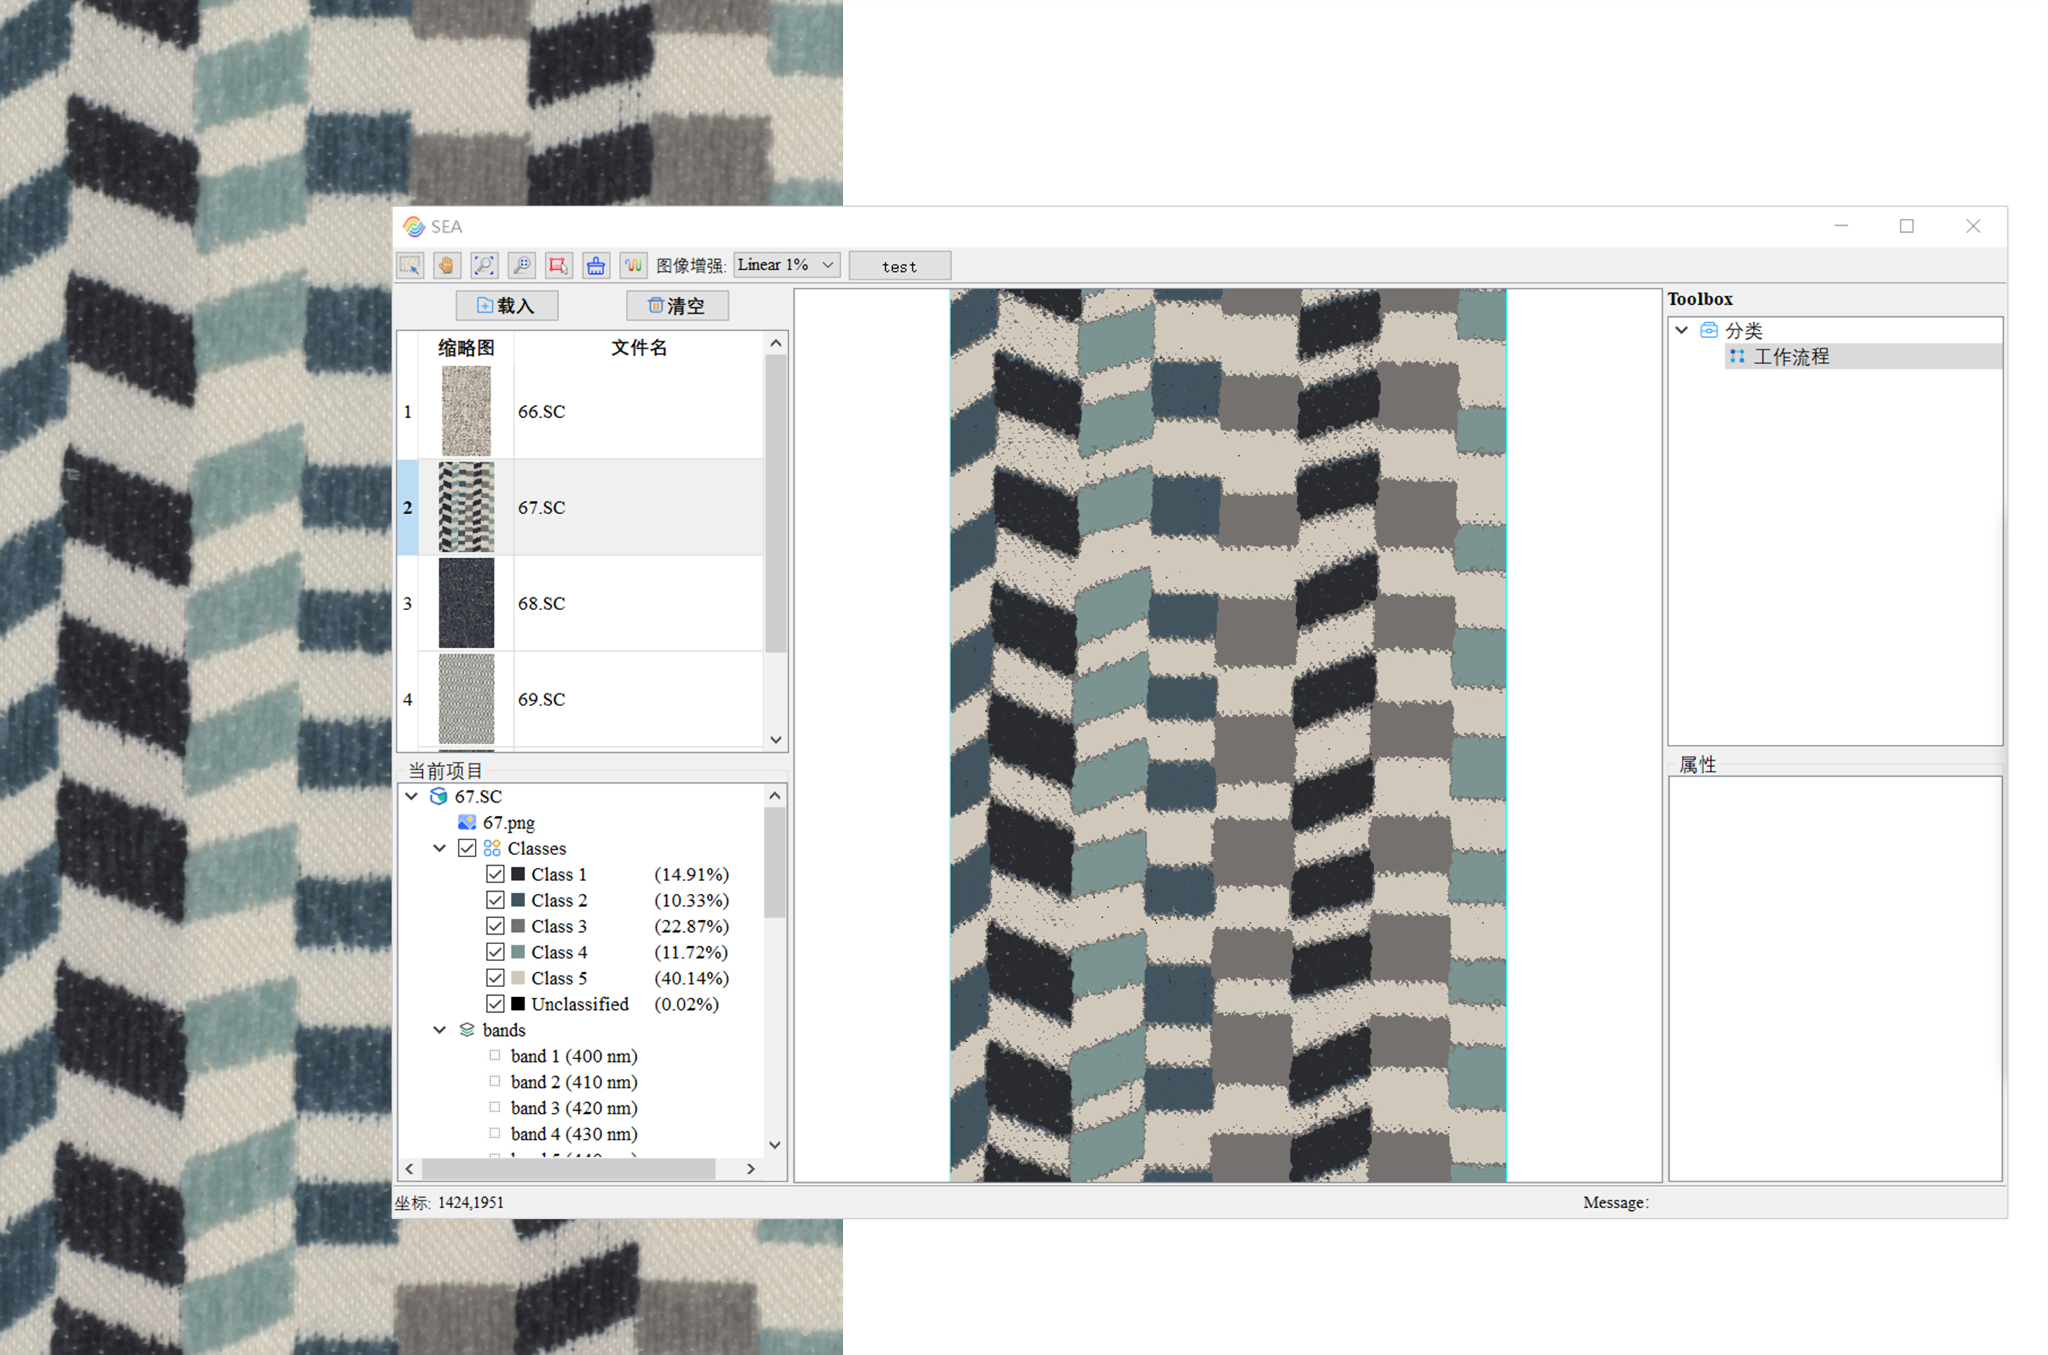Uncheck the Class 1 checkbox
Screen dimensions: 2048x1355
tap(495, 873)
